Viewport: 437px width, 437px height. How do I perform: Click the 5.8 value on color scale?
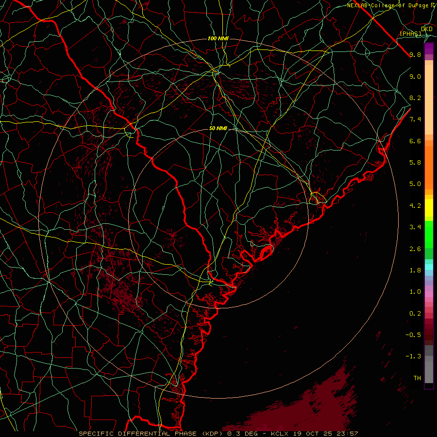pos(415,163)
